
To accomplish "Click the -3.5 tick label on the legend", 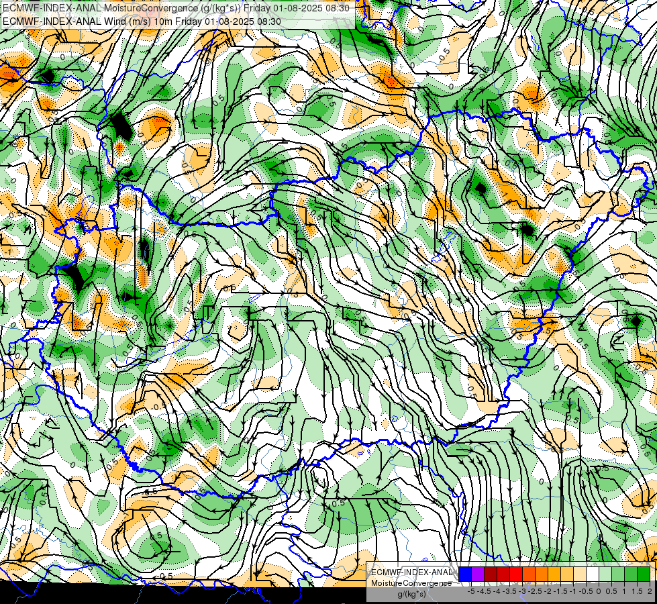I will click(x=509, y=591).
